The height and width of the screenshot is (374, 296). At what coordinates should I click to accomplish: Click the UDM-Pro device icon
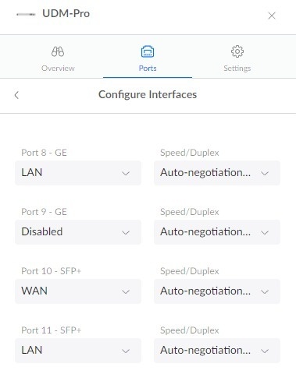(x=26, y=15)
